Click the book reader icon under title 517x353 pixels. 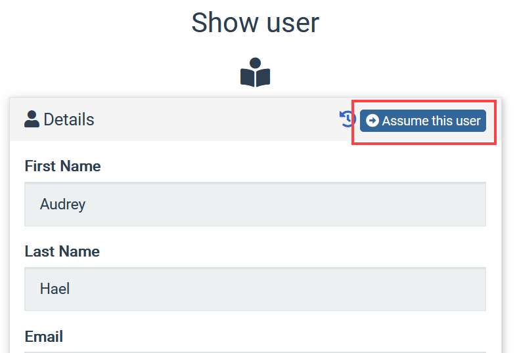point(255,72)
